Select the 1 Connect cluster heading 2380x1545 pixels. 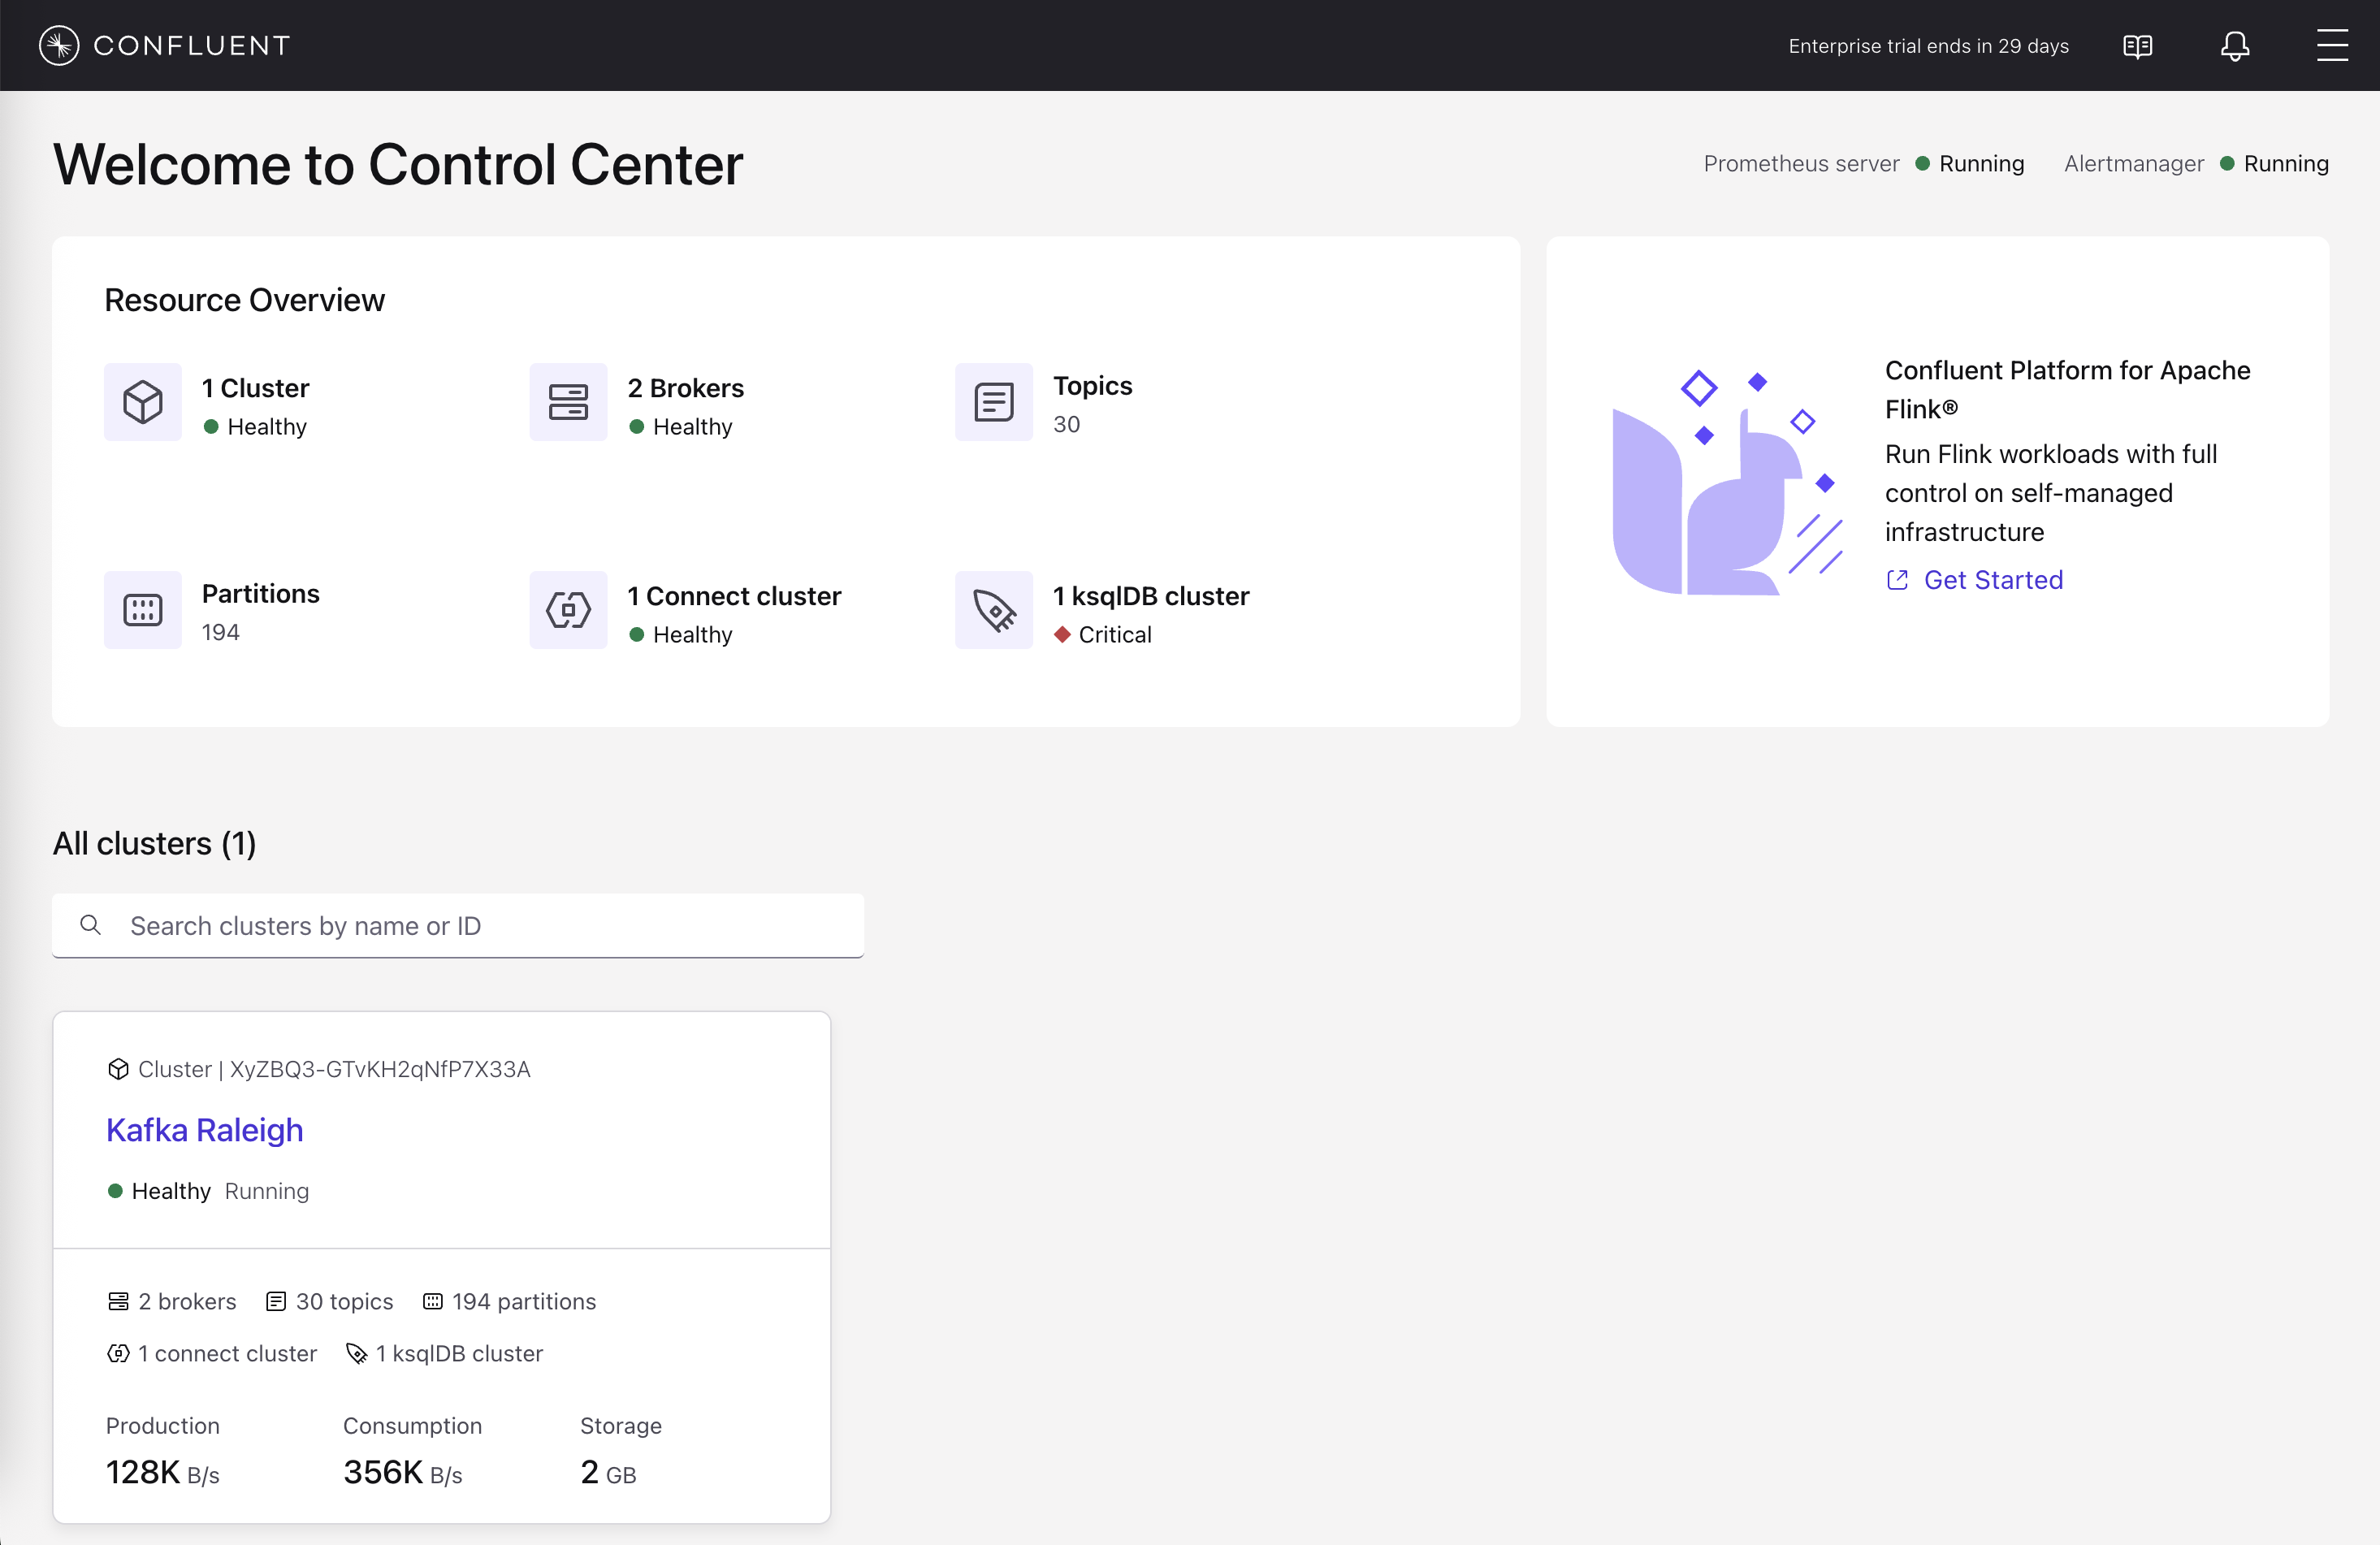coord(734,596)
